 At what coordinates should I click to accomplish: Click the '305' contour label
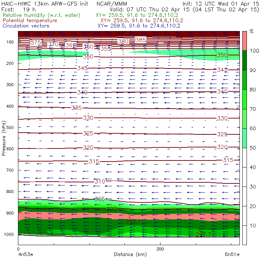(x=100, y=199)
